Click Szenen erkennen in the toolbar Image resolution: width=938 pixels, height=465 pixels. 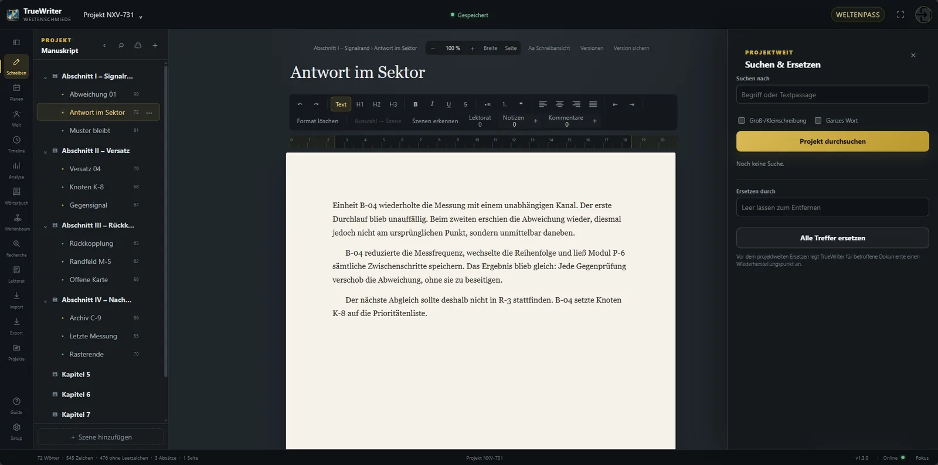coord(435,121)
